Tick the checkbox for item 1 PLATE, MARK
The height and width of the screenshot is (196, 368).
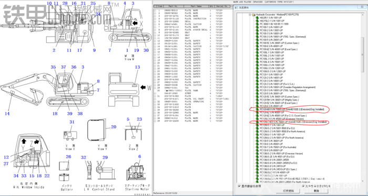tap(155, 10)
